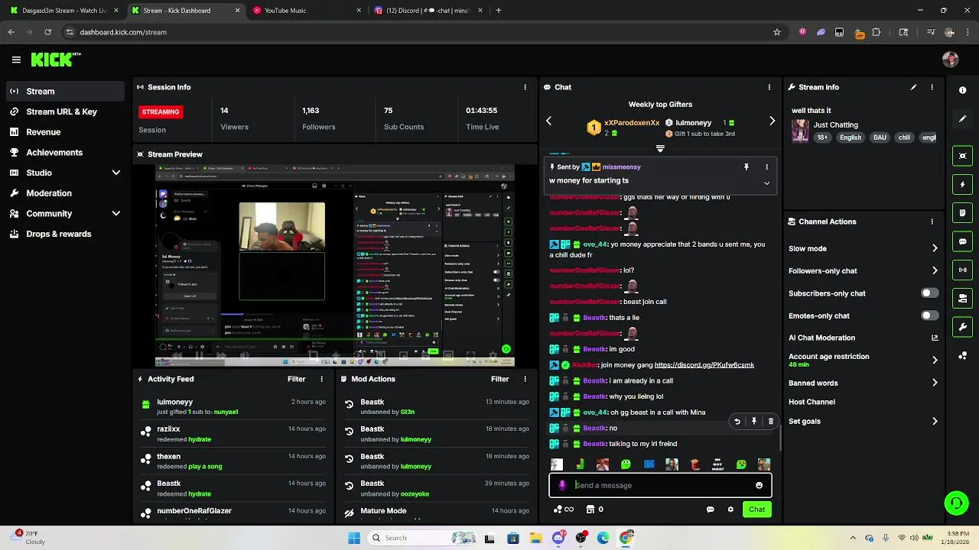This screenshot has height=550, width=979.
Task: Toggle the chat bubble panel icon in right rail
Action: click(x=962, y=241)
